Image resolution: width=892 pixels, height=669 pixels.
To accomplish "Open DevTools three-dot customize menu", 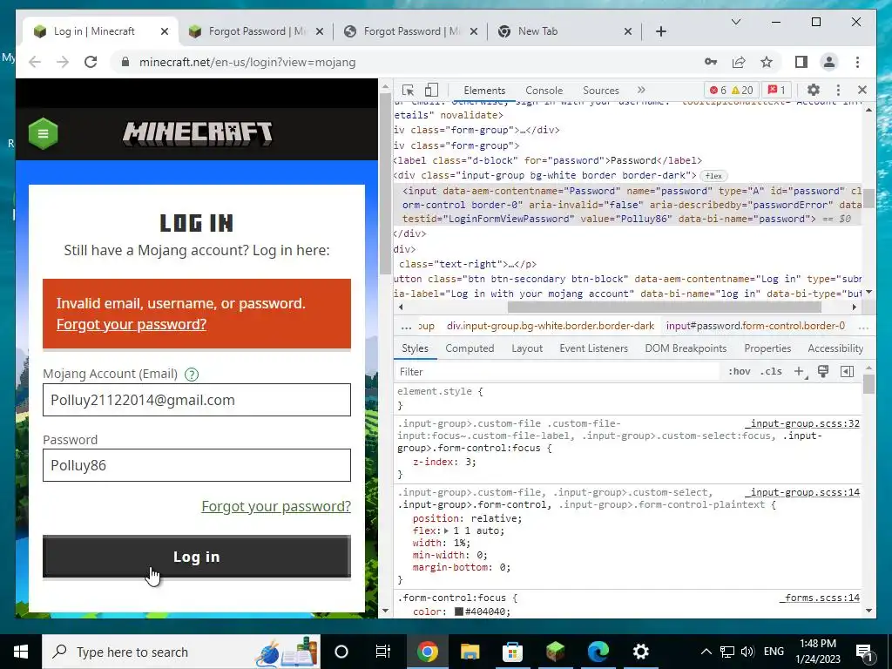I will point(838,90).
